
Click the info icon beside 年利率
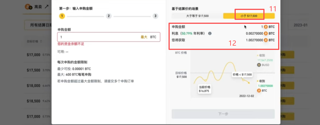point(210,33)
